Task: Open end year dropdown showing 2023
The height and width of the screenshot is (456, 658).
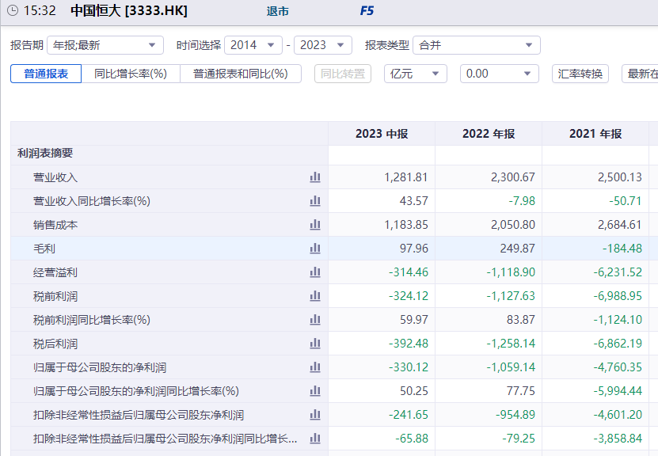Action: coord(323,45)
